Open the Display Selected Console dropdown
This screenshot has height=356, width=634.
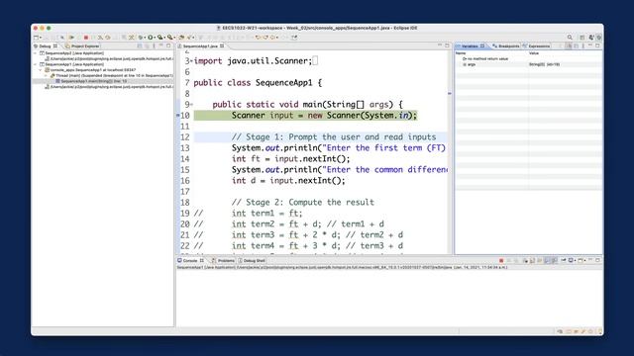click(575, 261)
